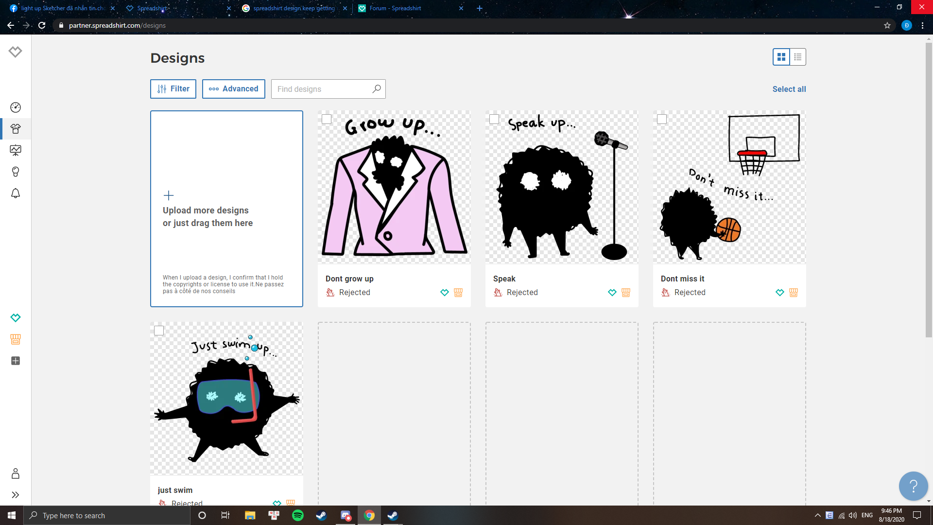Click the Select all link
The width and height of the screenshot is (933, 525).
[789, 89]
